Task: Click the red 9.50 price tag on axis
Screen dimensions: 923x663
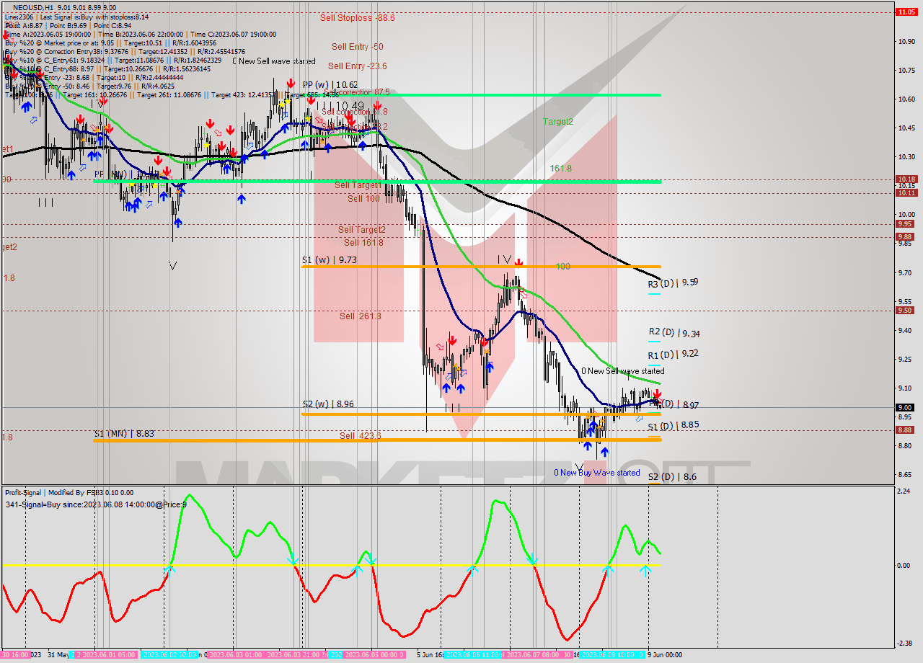Action: (906, 310)
